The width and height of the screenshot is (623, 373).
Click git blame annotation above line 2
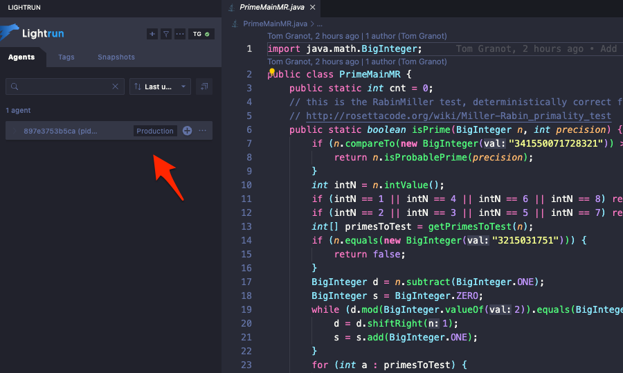[x=356, y=62]
